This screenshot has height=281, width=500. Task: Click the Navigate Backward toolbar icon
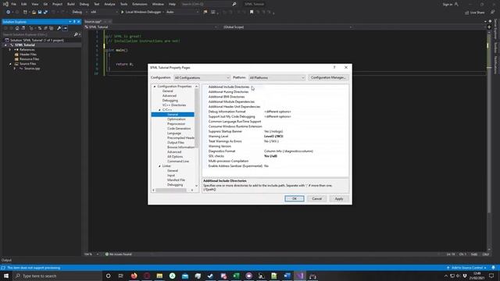pyautogui.click(x=8, y=12)
